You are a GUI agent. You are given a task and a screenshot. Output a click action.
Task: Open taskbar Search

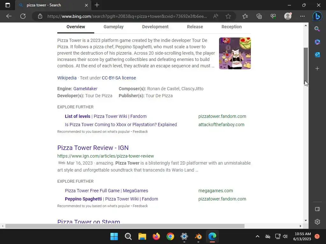(128, 236)
